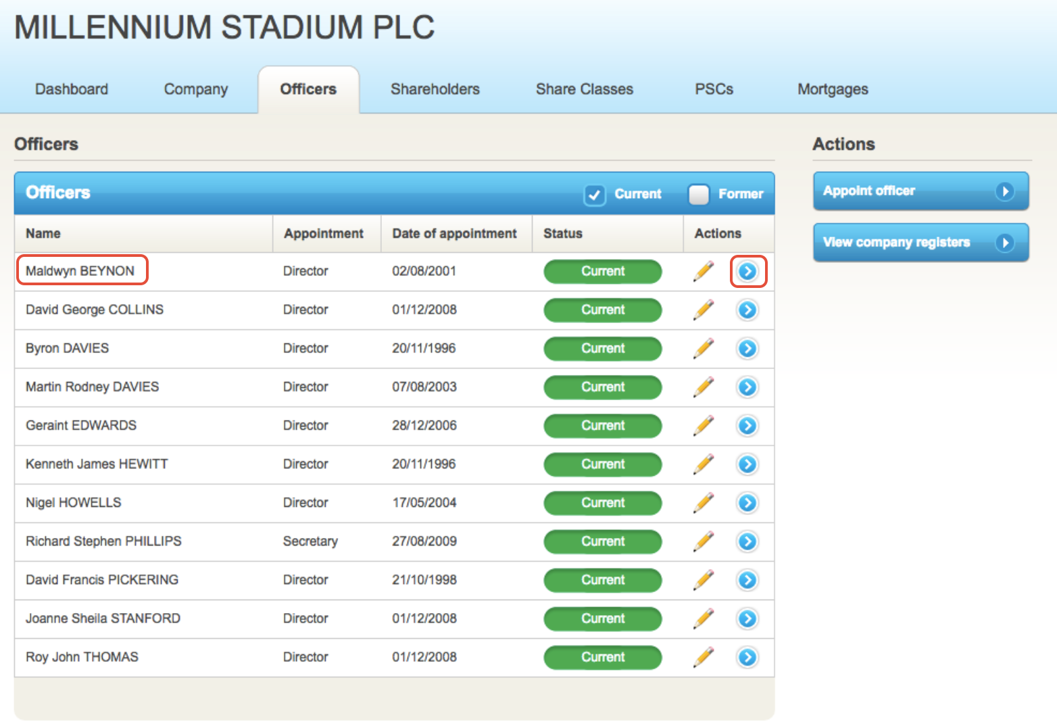
Task: Open details arrow for David Francis PICKERING
Action: coord(747,579)
